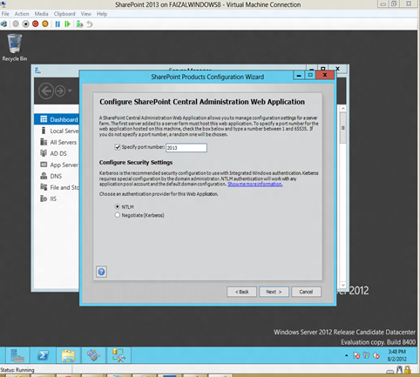Open the File menu
This screenshot has height=377, width=420.
coord(5,14)
